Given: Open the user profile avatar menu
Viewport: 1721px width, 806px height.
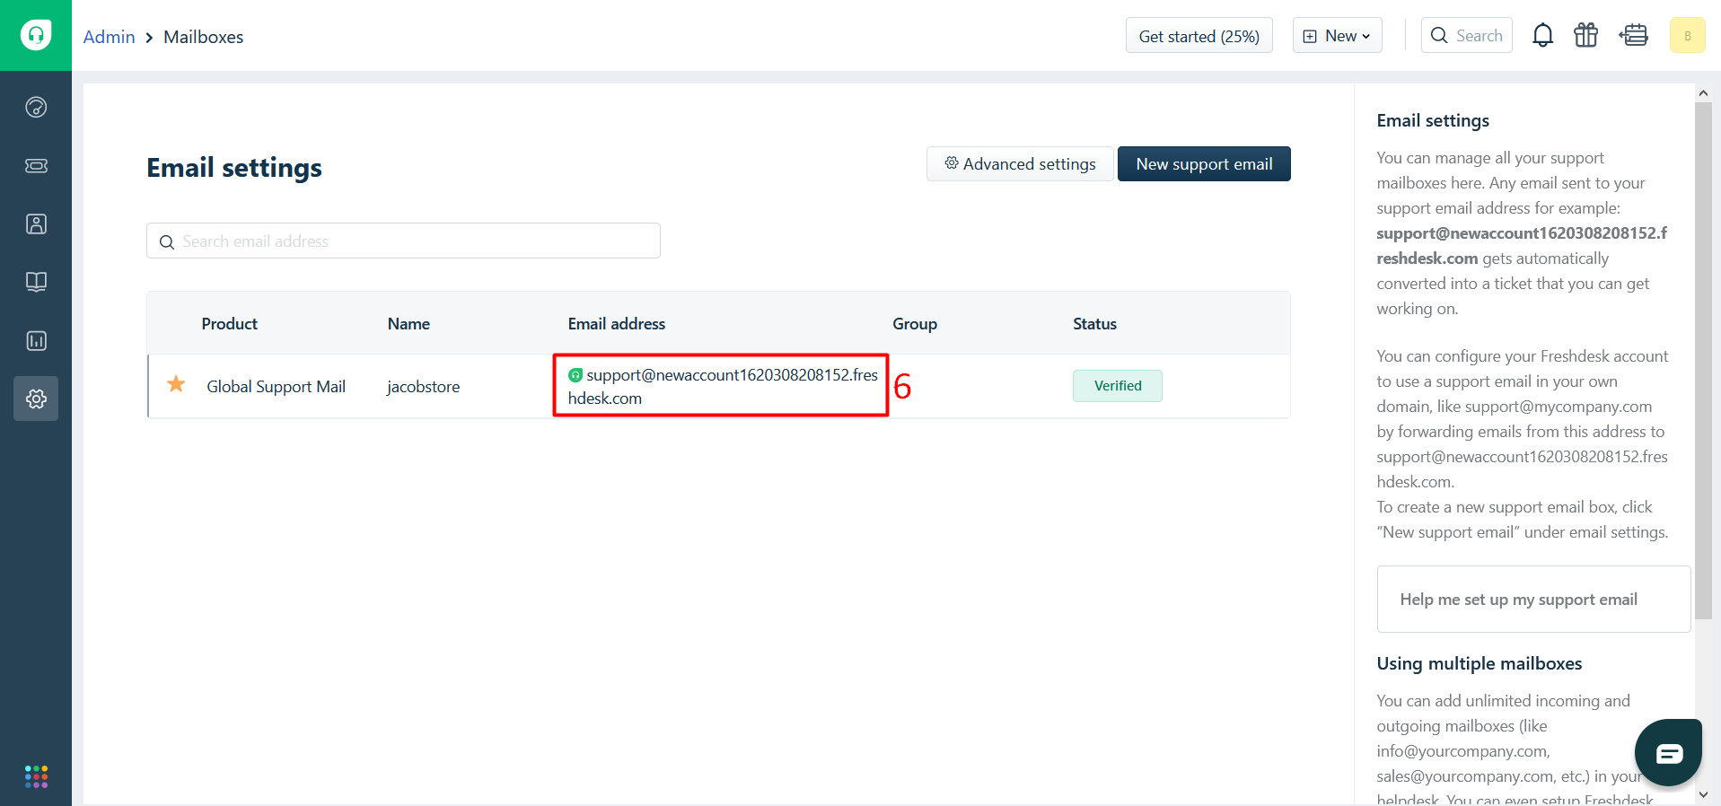Looking at the screenshot, I should [1687, 36].
